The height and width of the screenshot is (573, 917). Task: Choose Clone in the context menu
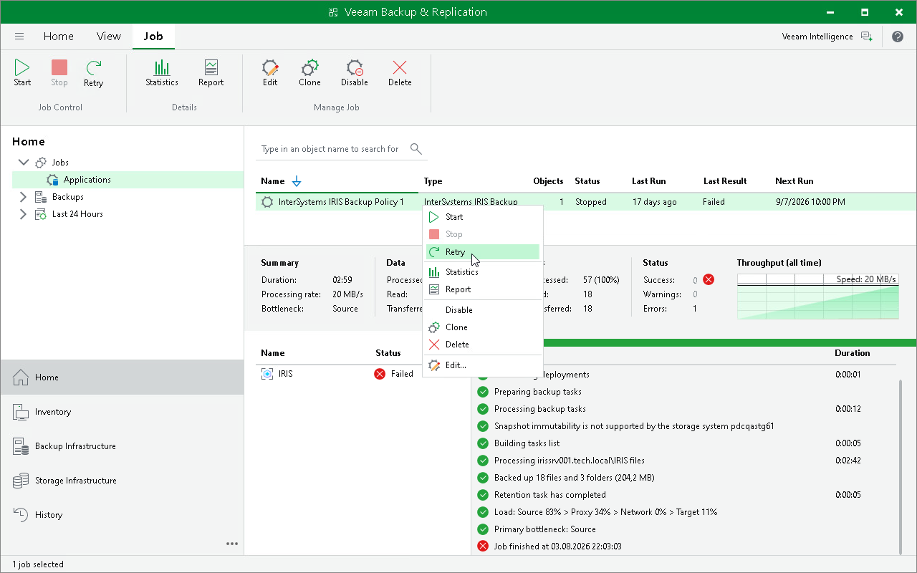point(482,327)
